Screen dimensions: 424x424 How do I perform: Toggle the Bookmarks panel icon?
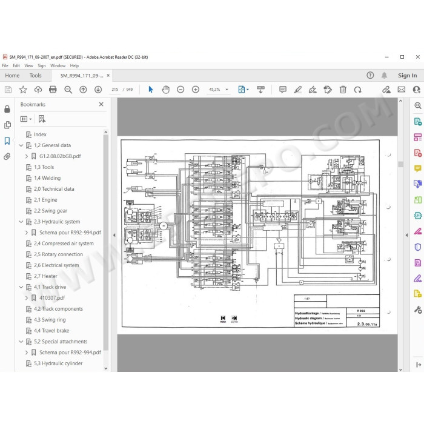7,141
